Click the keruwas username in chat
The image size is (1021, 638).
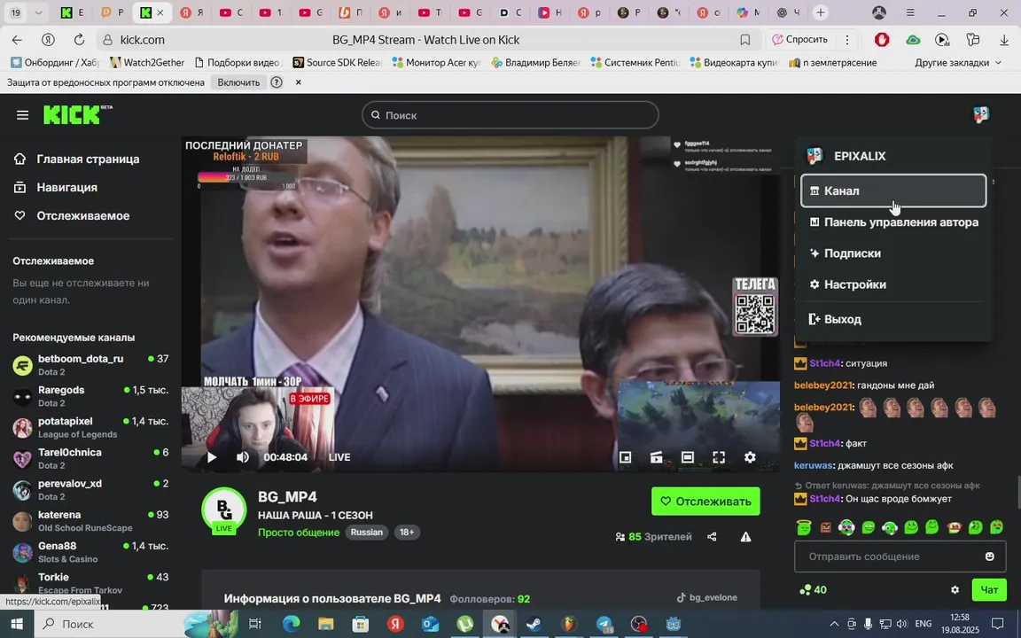[x=814, y=465]
